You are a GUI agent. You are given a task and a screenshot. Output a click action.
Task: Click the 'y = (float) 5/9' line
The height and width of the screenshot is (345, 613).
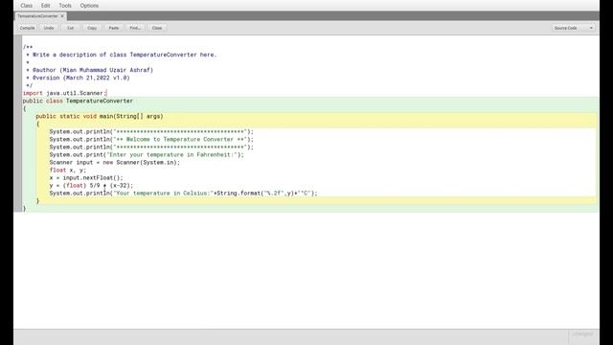91,185
